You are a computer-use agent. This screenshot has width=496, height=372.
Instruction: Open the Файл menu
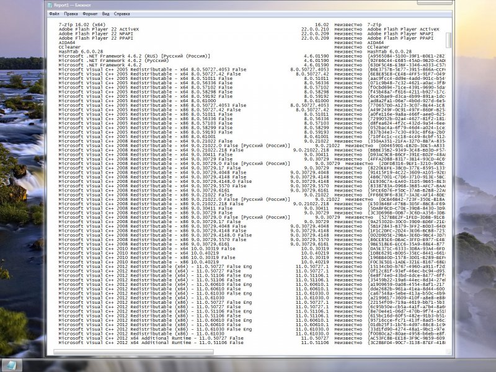pyautogui.click(x=54, y=14)
